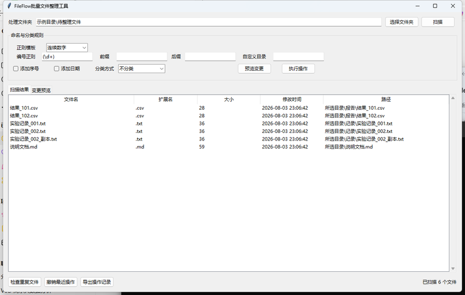This screenshot has width=465, height=295.
Task: Select the row 结果_102.csv
Action: tap(228, 116)
